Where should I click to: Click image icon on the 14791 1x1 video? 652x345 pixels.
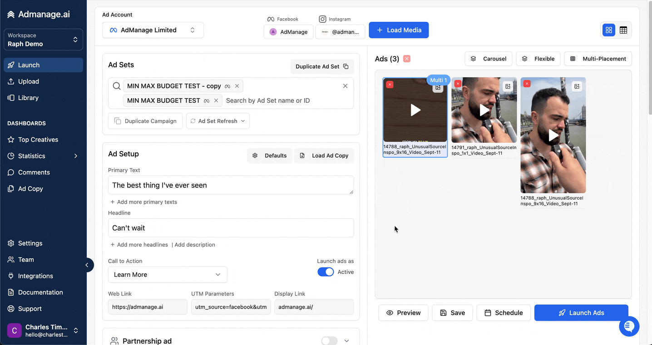pyautogui.click(x=508, y=86)
